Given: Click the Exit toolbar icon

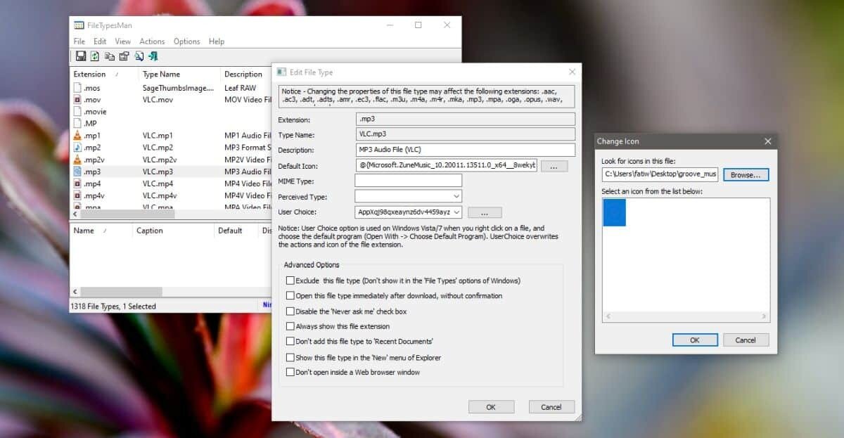Looking at the screenshot, I should (x=153, y=56).
